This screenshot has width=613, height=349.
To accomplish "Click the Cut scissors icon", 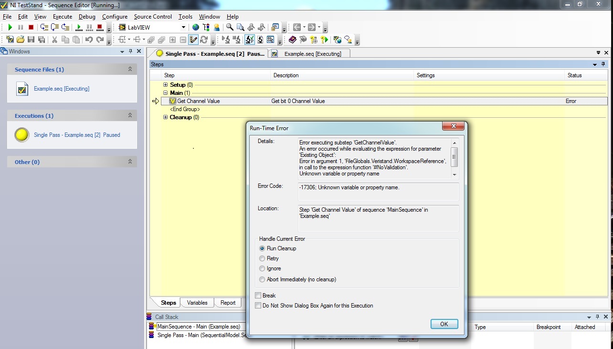I will [x=55, y=40].
